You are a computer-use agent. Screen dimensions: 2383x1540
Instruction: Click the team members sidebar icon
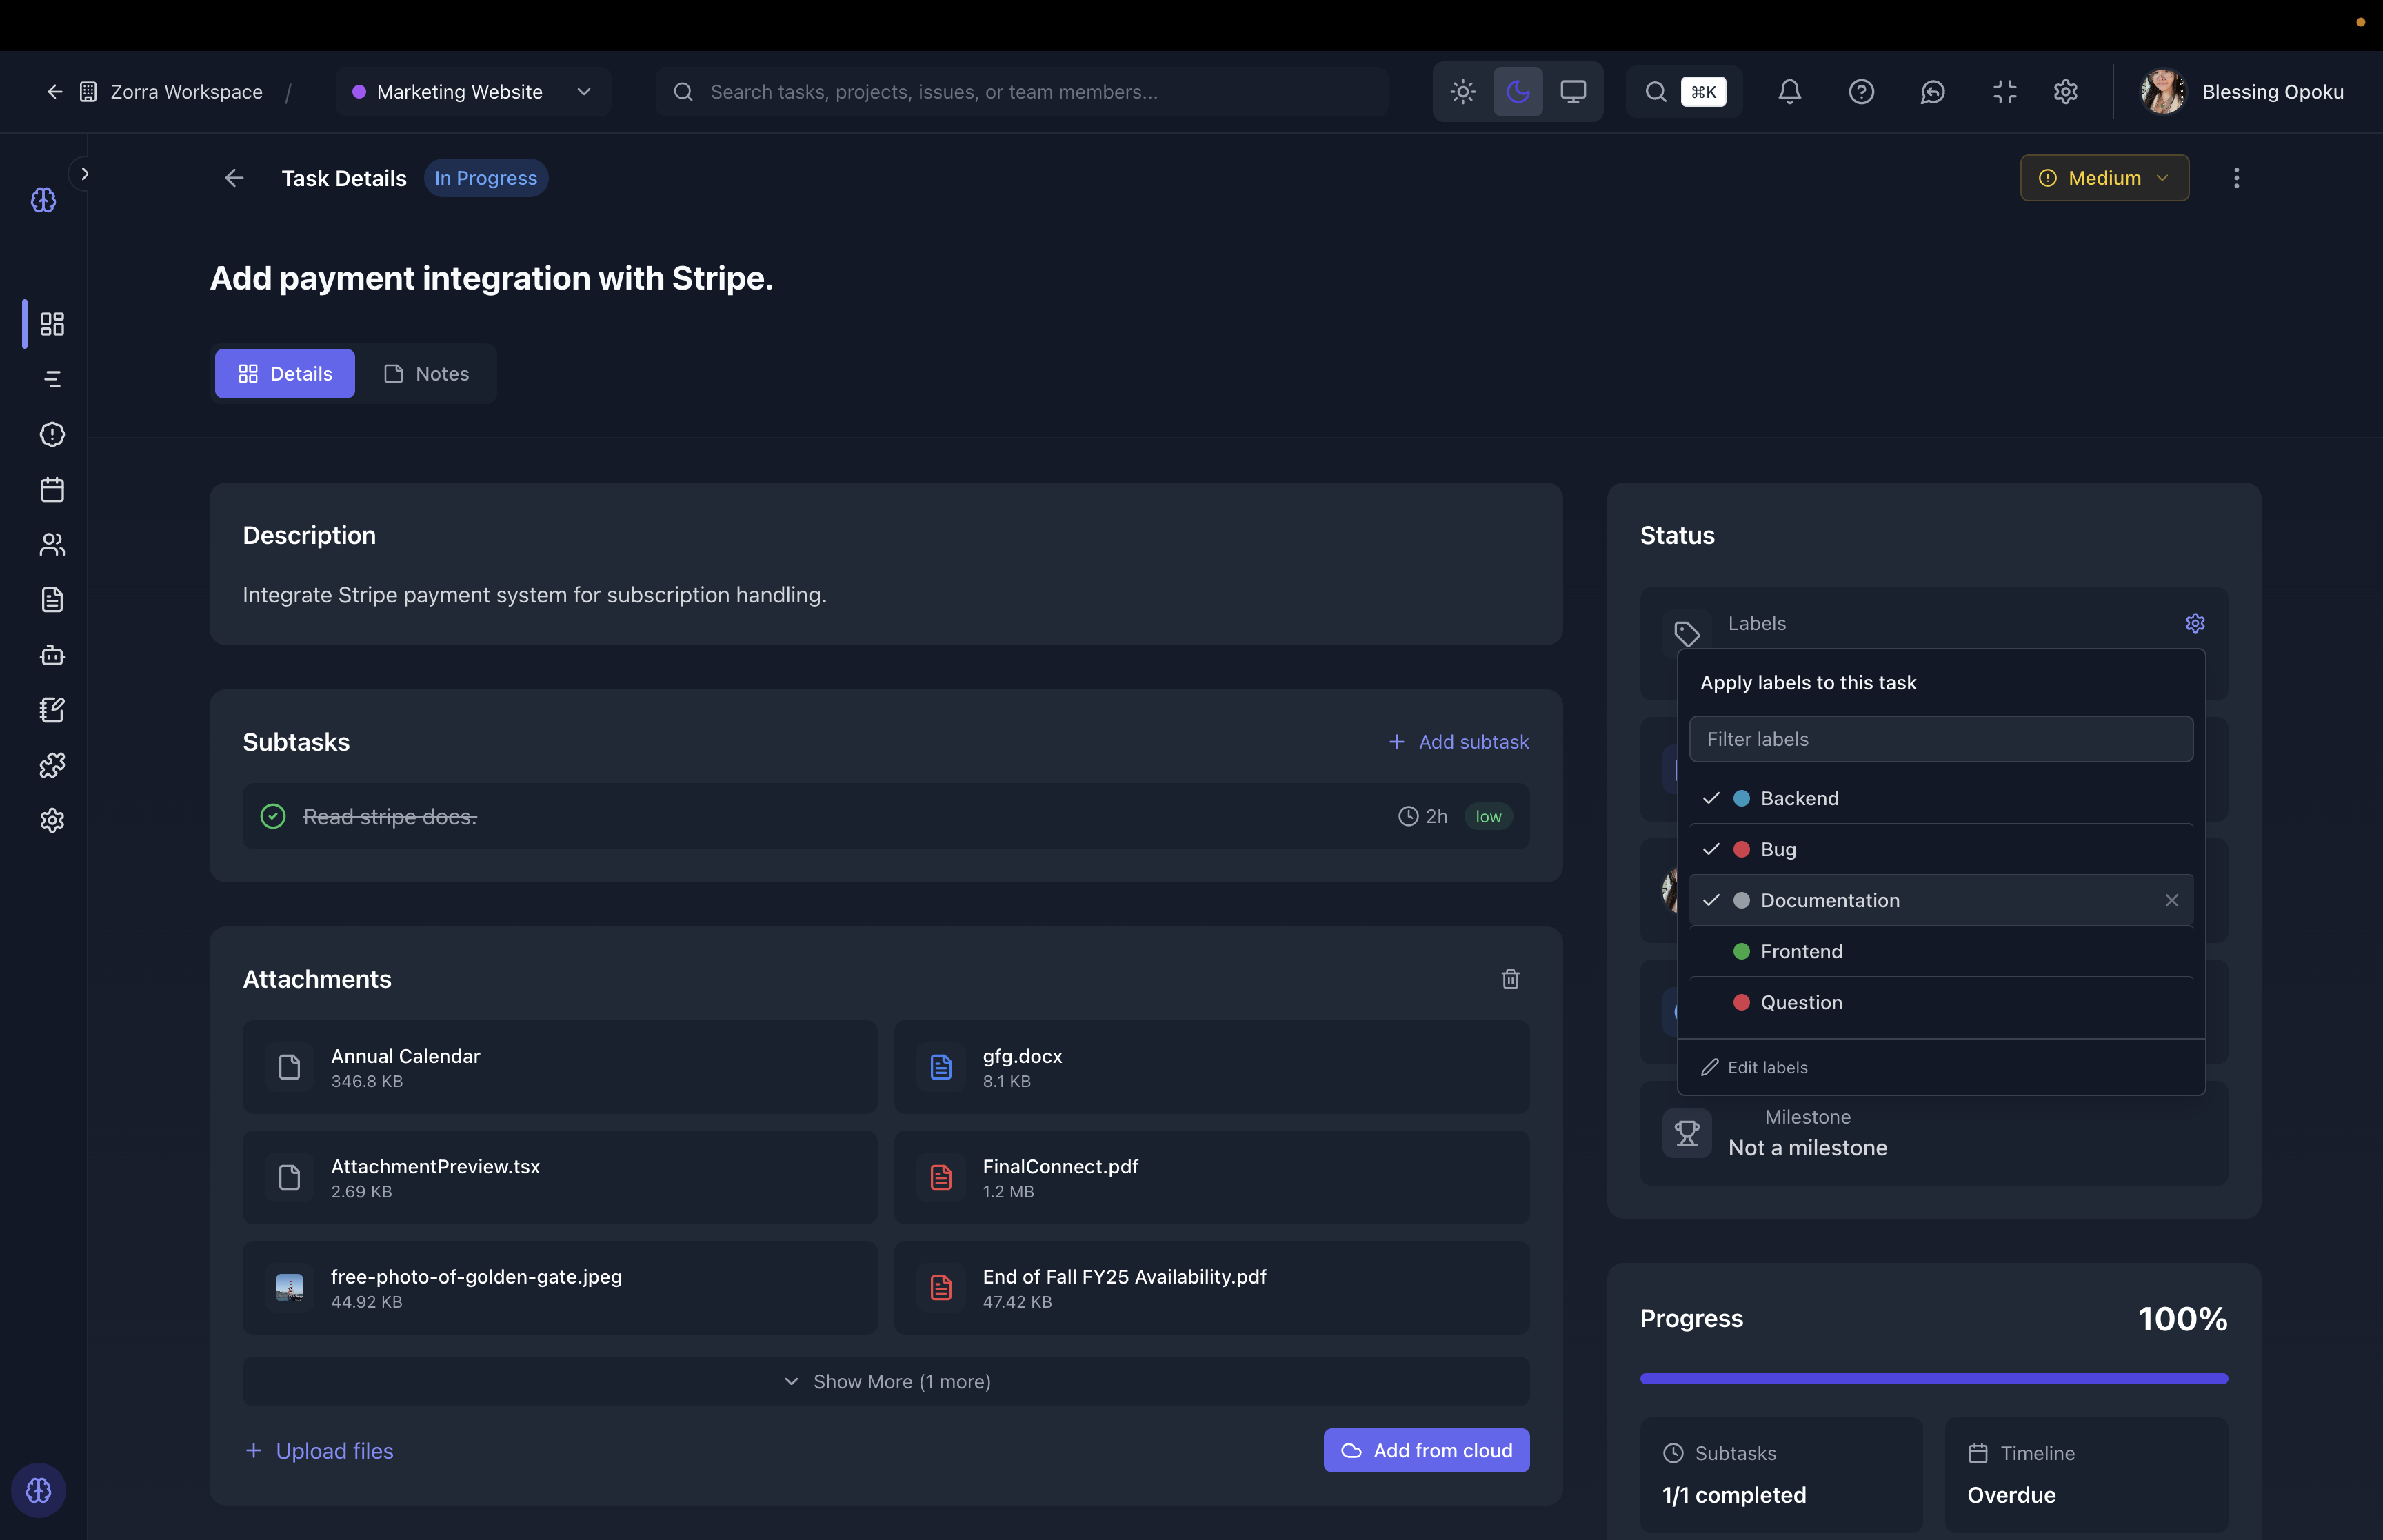point(52,544)
